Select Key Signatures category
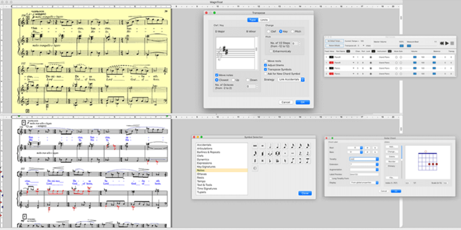 (x=206, y=167)
